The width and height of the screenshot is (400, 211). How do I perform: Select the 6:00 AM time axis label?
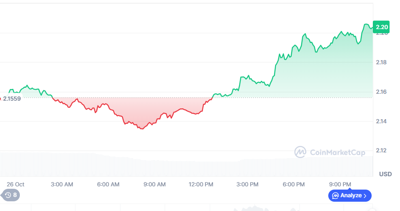click(x=109, y=184)
